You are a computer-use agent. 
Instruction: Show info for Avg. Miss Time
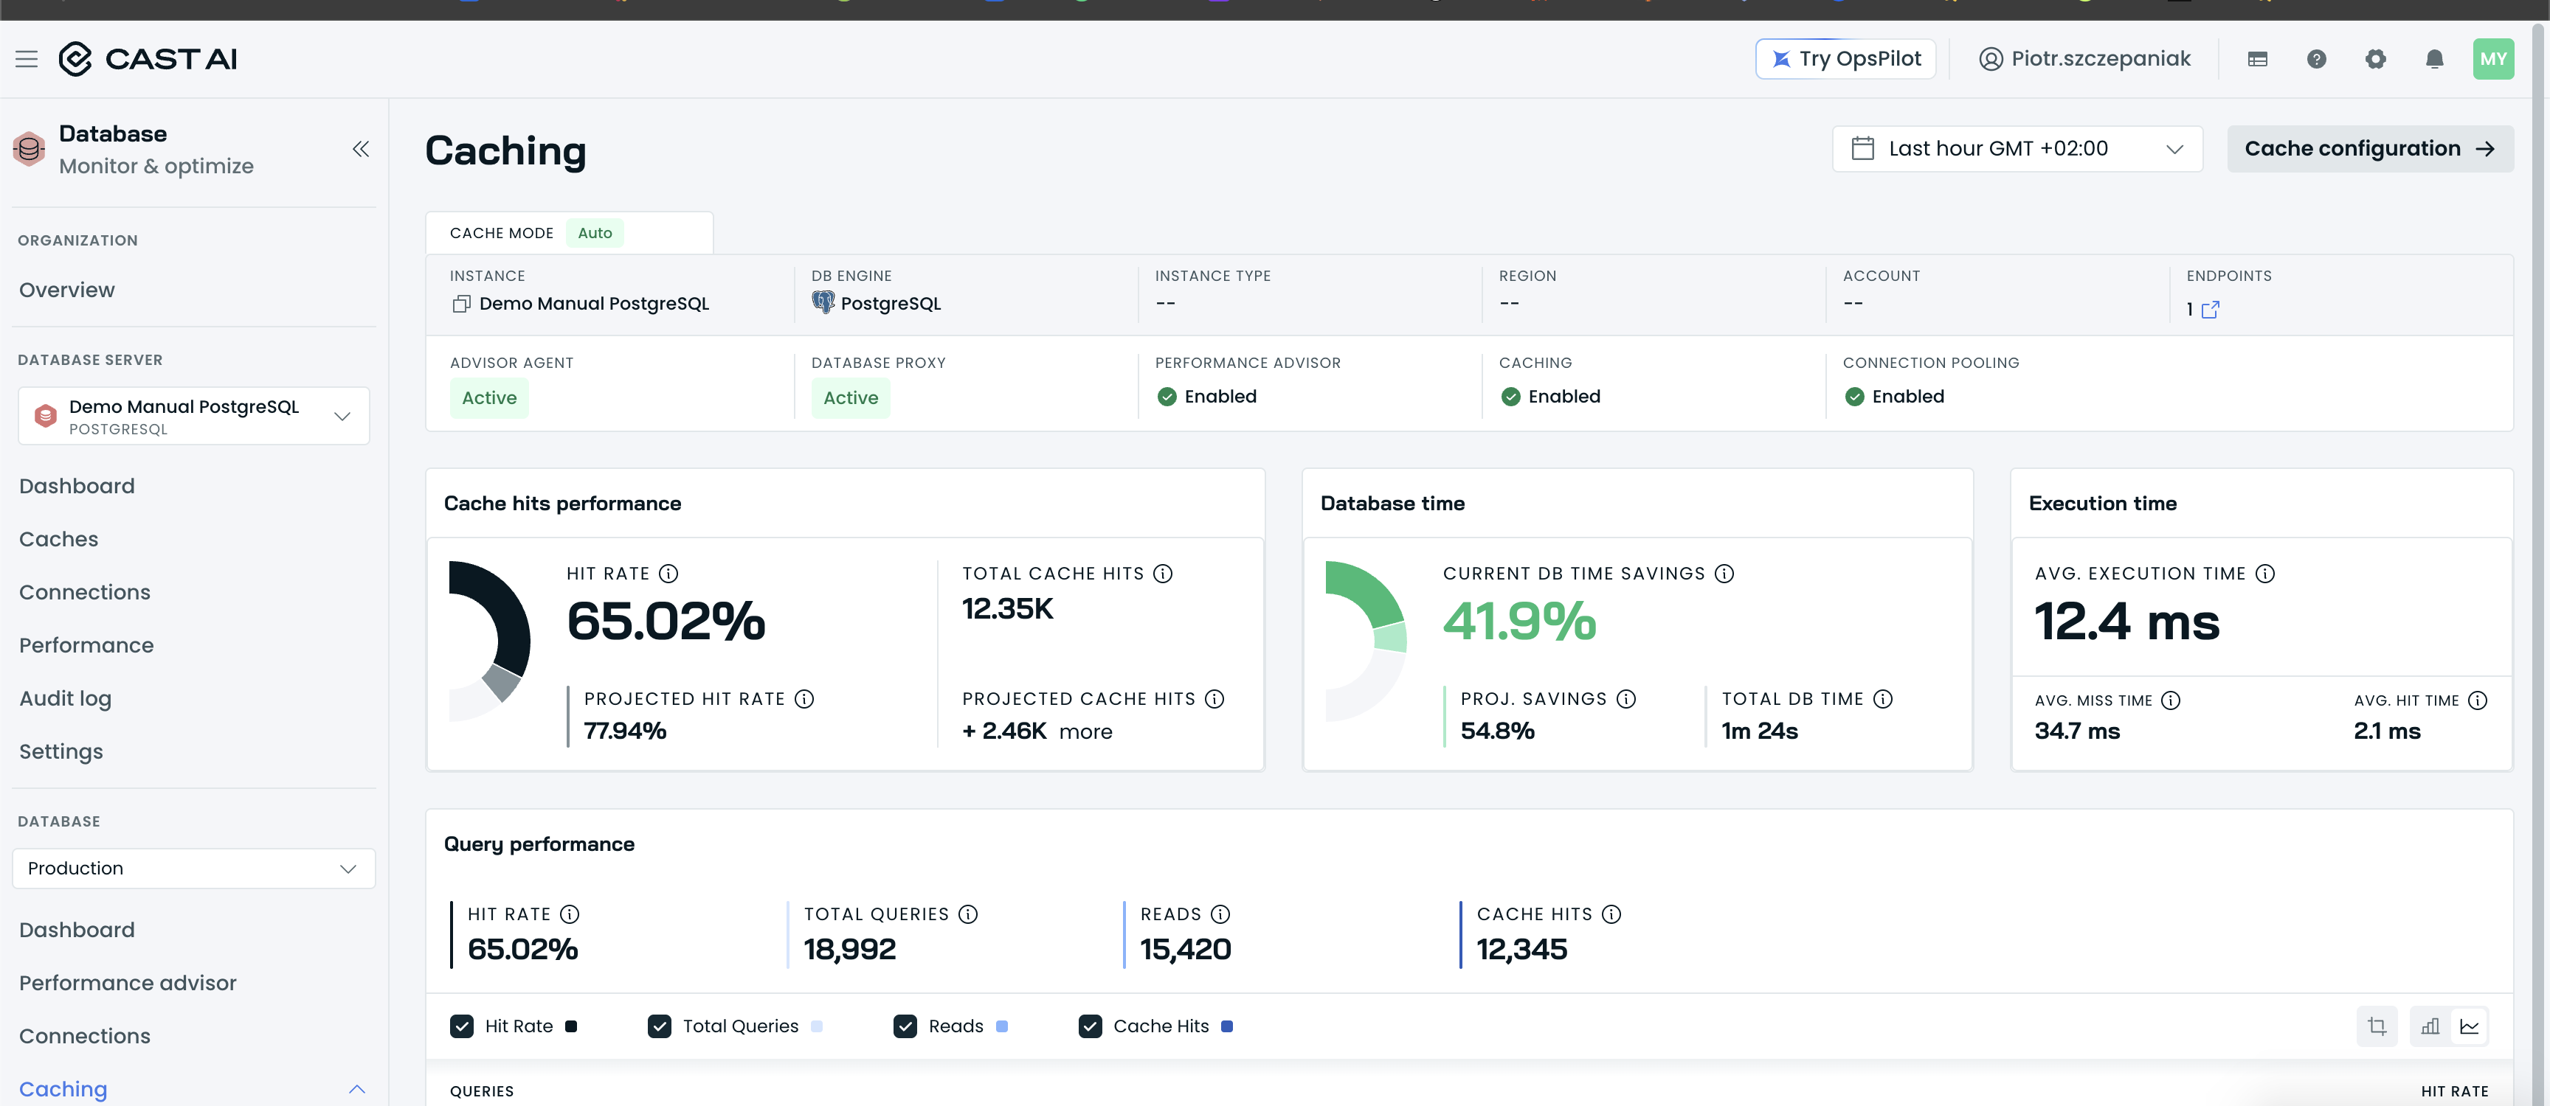tap(2171, 700)
